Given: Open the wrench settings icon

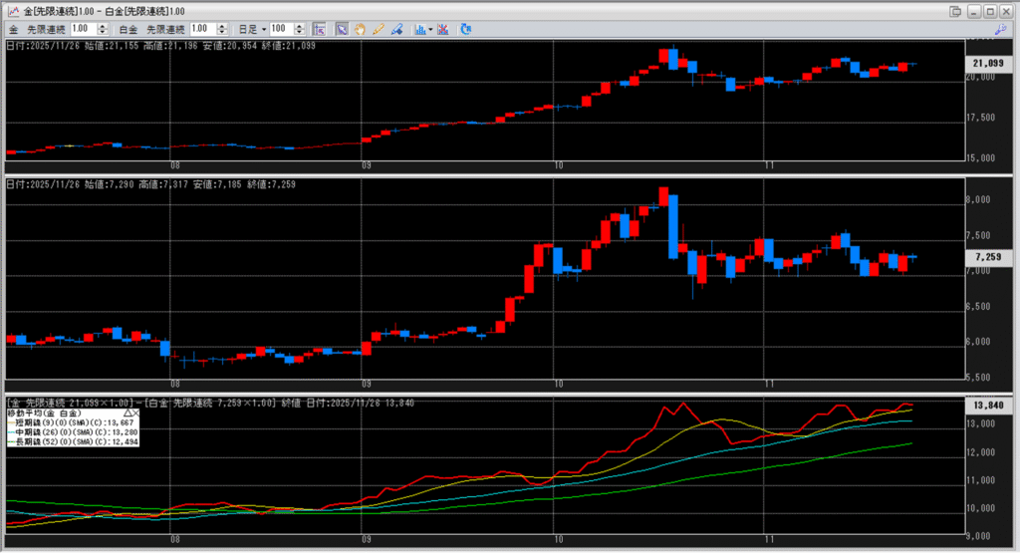Looking at the screenshot, I should 1002,29.
